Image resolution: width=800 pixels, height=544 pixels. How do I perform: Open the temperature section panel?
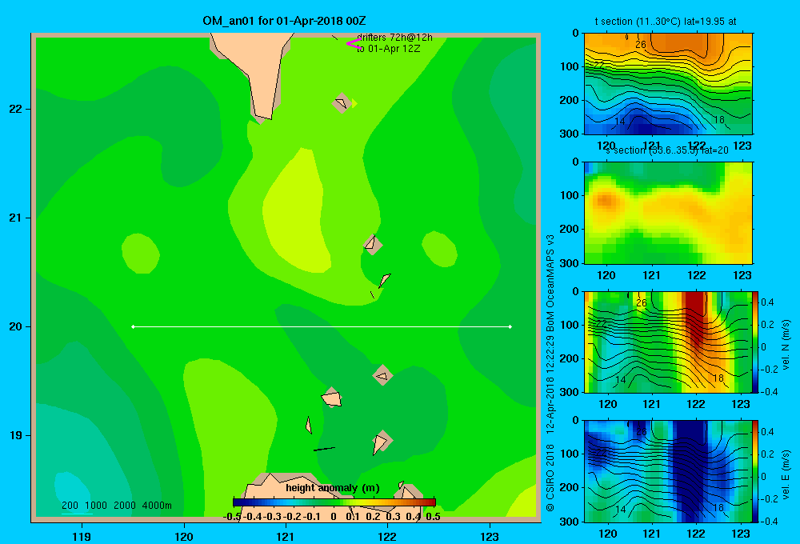(668, 84)
